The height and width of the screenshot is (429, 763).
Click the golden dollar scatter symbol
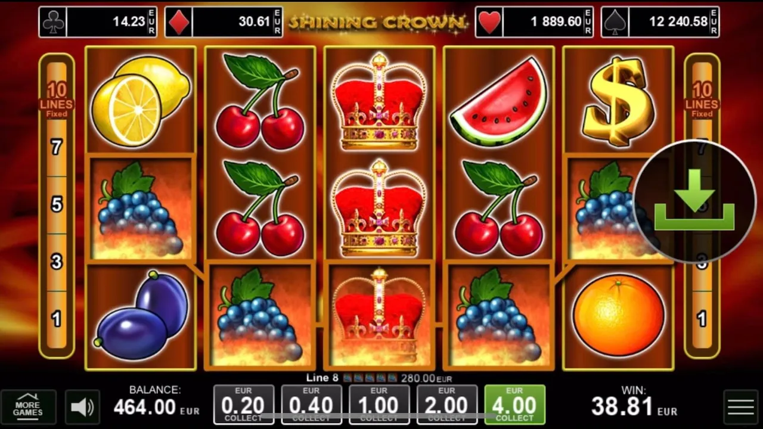[x=618, y=100]
